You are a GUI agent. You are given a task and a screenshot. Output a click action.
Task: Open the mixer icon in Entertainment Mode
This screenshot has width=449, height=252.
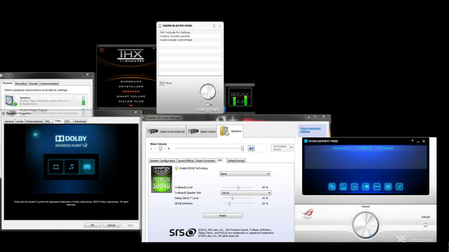coord(399,186)
